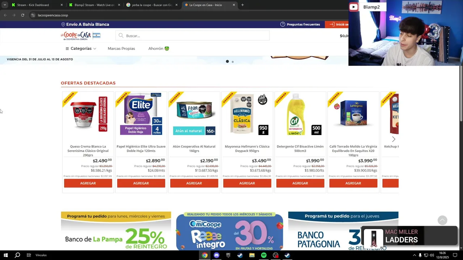Open the Windows notification center
Screen dimensions: 463x260
pyautogui.click(x=455, y=255)
